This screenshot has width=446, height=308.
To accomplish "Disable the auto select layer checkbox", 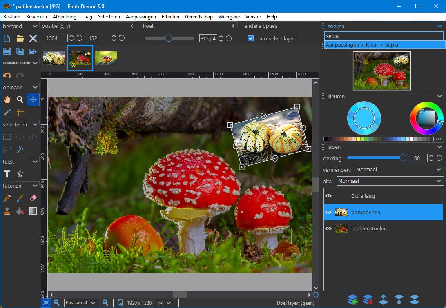I will (251, 38).
